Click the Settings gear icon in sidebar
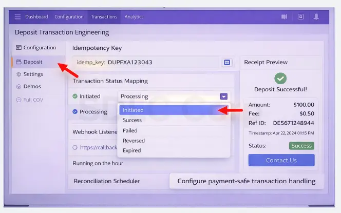 coord(18,74)
